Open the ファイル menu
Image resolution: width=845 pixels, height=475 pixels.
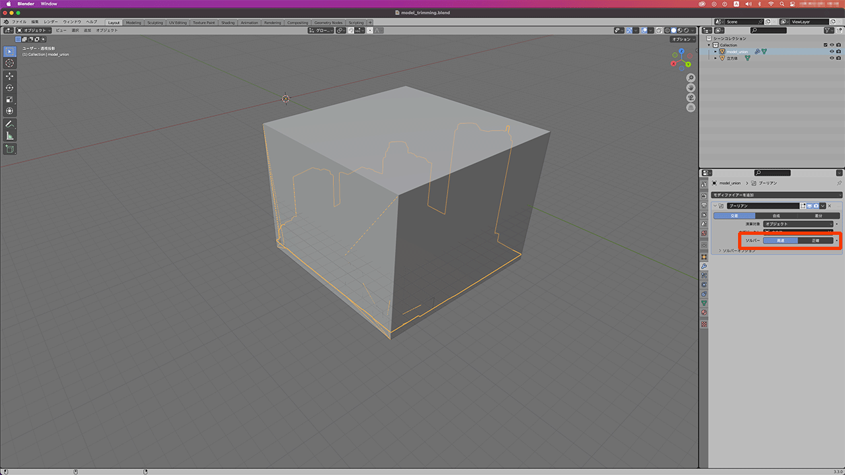coord(19,22)
